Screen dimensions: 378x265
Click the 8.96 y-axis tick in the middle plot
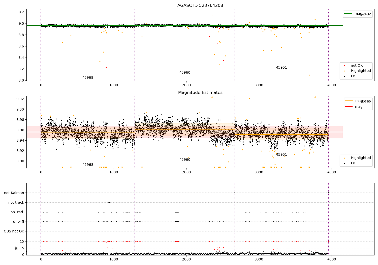20,130
